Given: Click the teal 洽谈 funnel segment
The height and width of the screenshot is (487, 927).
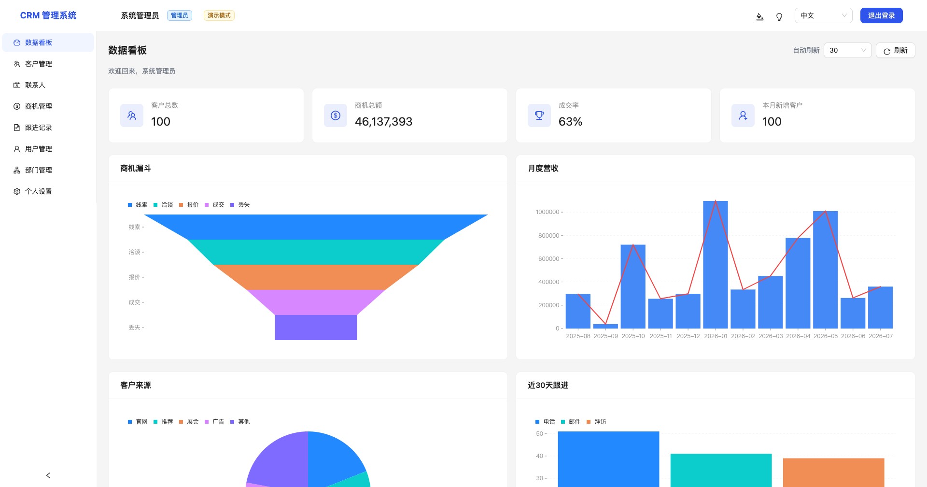Looking at the screenshot, I should click(x=316, y=252).
